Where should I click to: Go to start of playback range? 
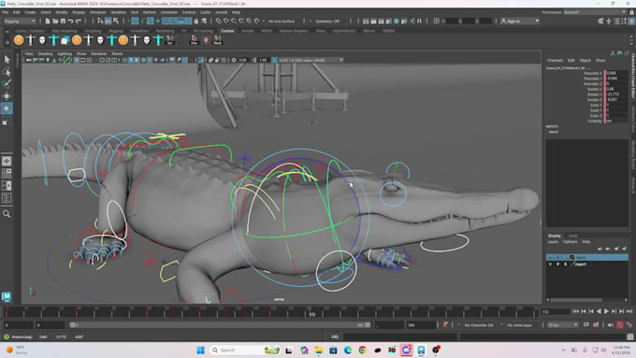pyautogui.click(x=575, y=311)
